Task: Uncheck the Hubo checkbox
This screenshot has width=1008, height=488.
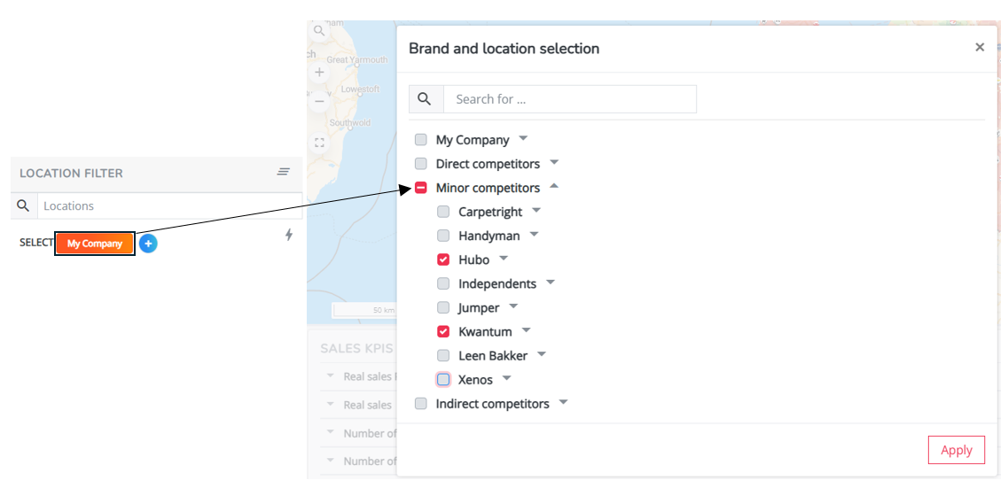Action: (443, 259)
